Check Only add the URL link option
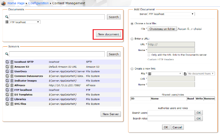Image resolution: width=220 pixels, height=134 pixels. pos(149,55)
